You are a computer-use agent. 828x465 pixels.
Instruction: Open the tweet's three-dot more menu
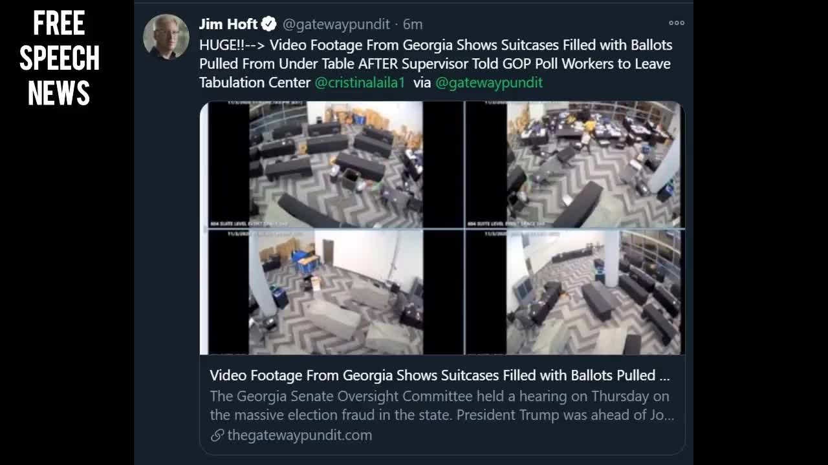click(x=677, y=23)
